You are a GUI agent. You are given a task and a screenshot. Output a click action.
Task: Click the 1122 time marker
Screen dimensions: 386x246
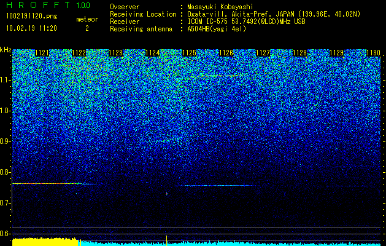tap(79, 53)
